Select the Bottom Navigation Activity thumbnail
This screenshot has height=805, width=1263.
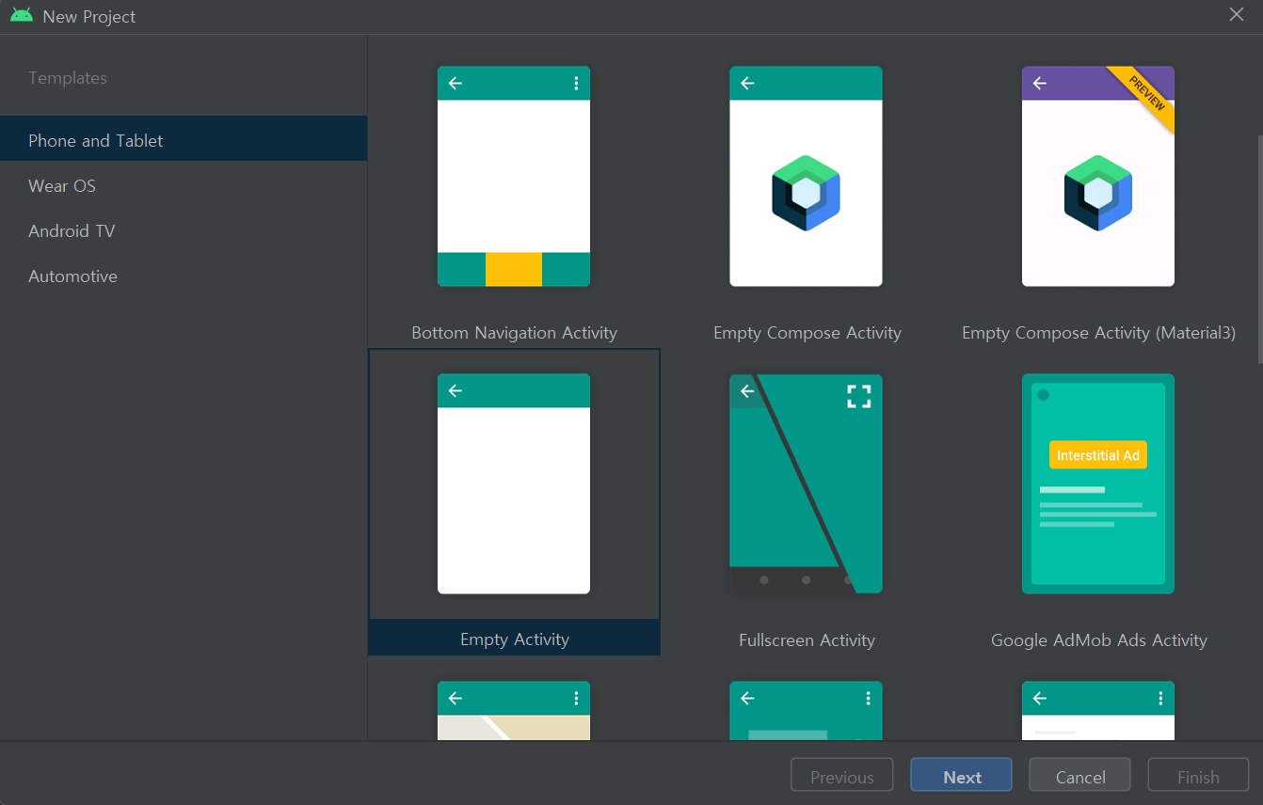coord(514,176)
